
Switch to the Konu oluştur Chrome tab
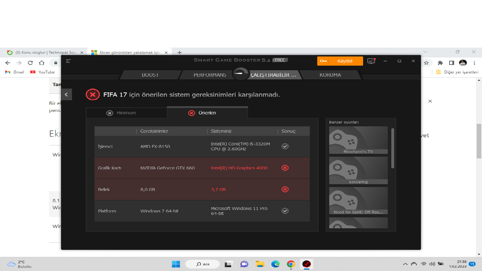[x=45, y=52]
